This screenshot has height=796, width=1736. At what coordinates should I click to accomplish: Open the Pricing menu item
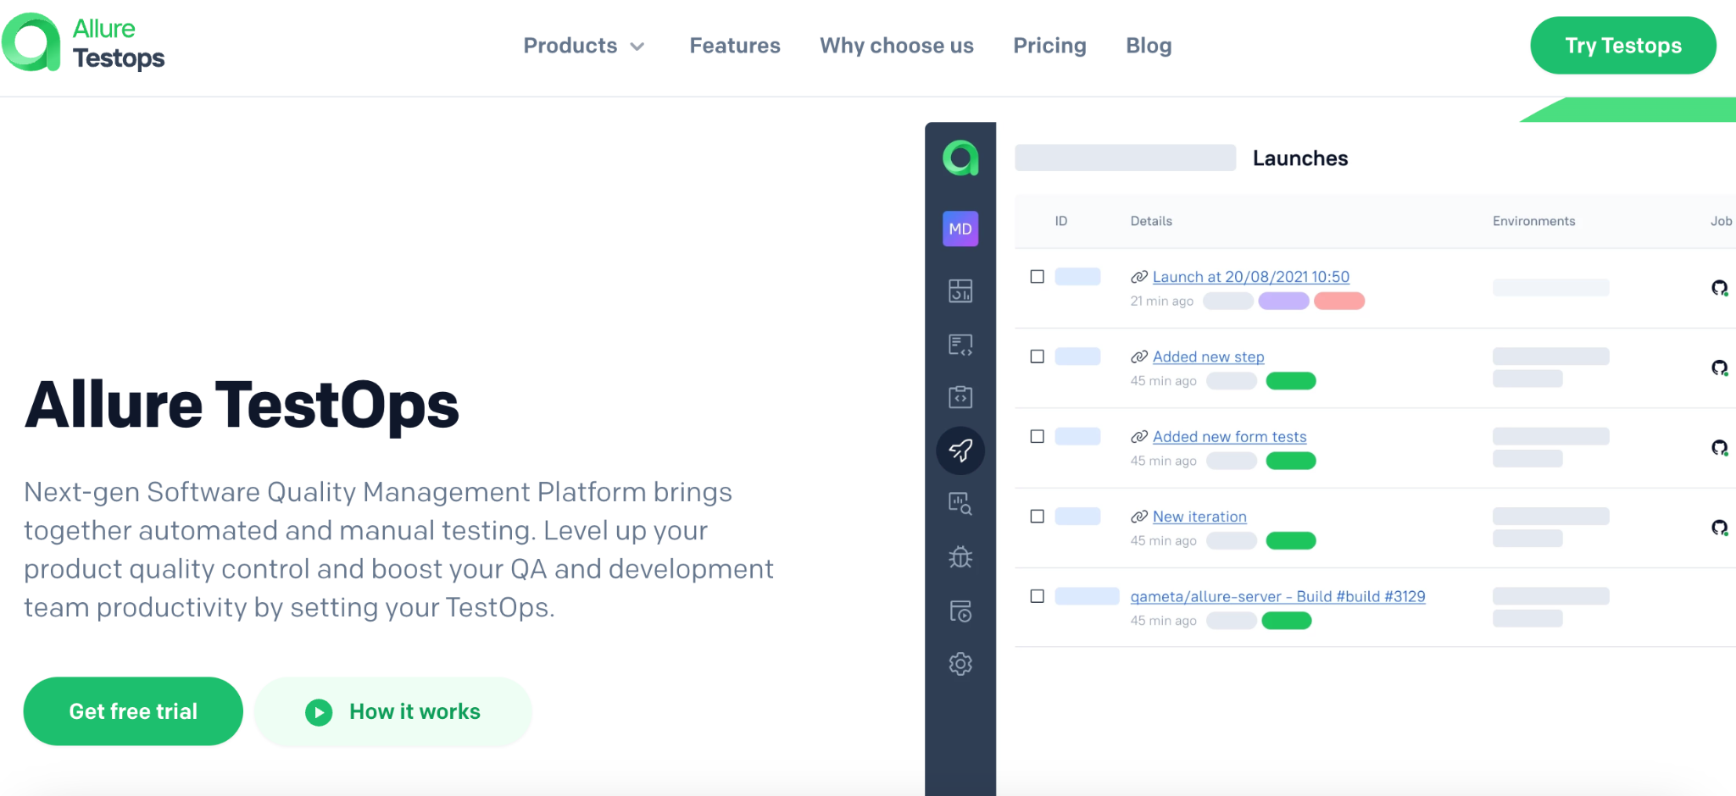pos(1049,46)
